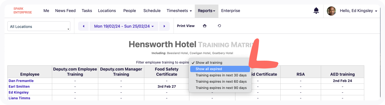Image resolution: width=385 pixels, height=105 pixels.
Task: Click the Spark Enterprise logo
Action: 23,11
